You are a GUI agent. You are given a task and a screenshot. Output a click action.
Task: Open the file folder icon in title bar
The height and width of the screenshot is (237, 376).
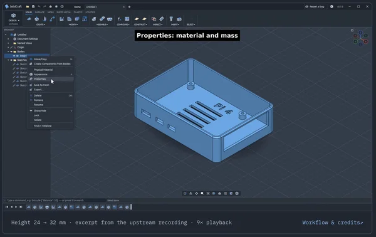pyautogui.click(x=28, y=7)
